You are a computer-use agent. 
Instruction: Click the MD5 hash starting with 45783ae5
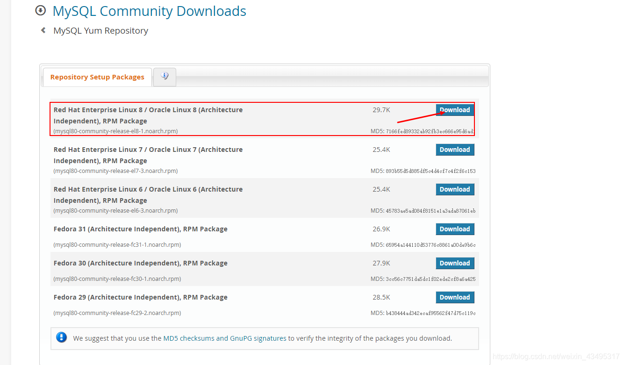(430, 211)
